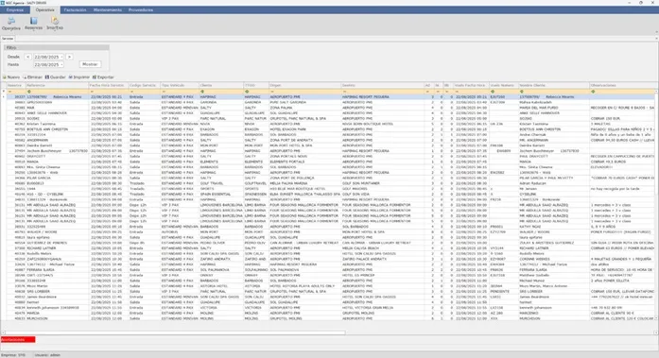Click the filter icon under Cliente column
This screenshot has width=659, height=358.
(202, 91)
